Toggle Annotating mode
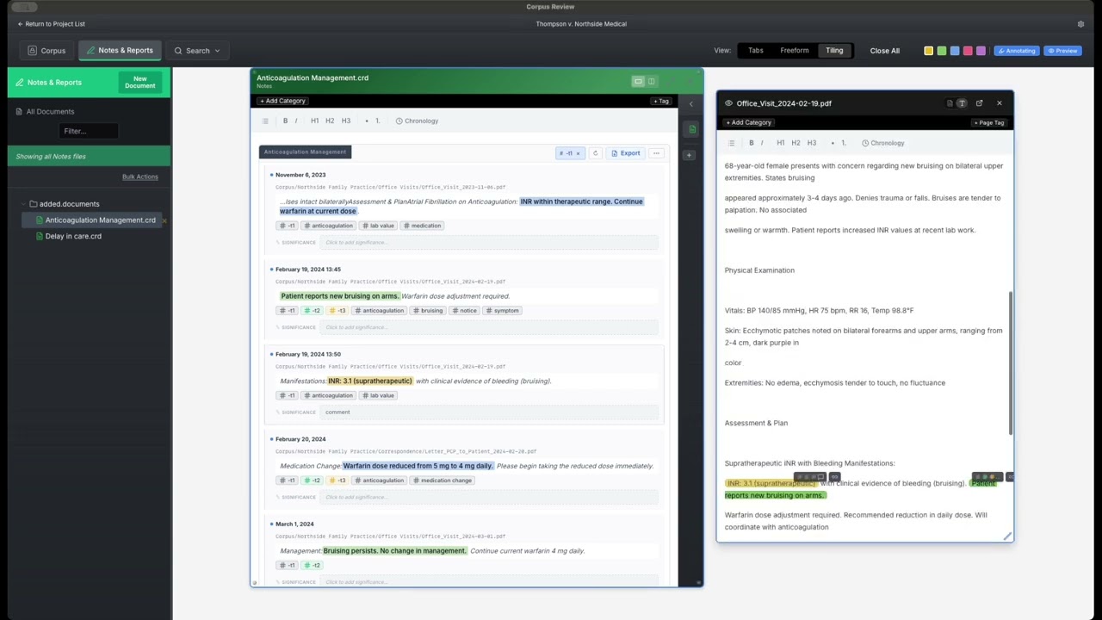The height and width of the screenshot is (620, 1102). [1017, 51]
